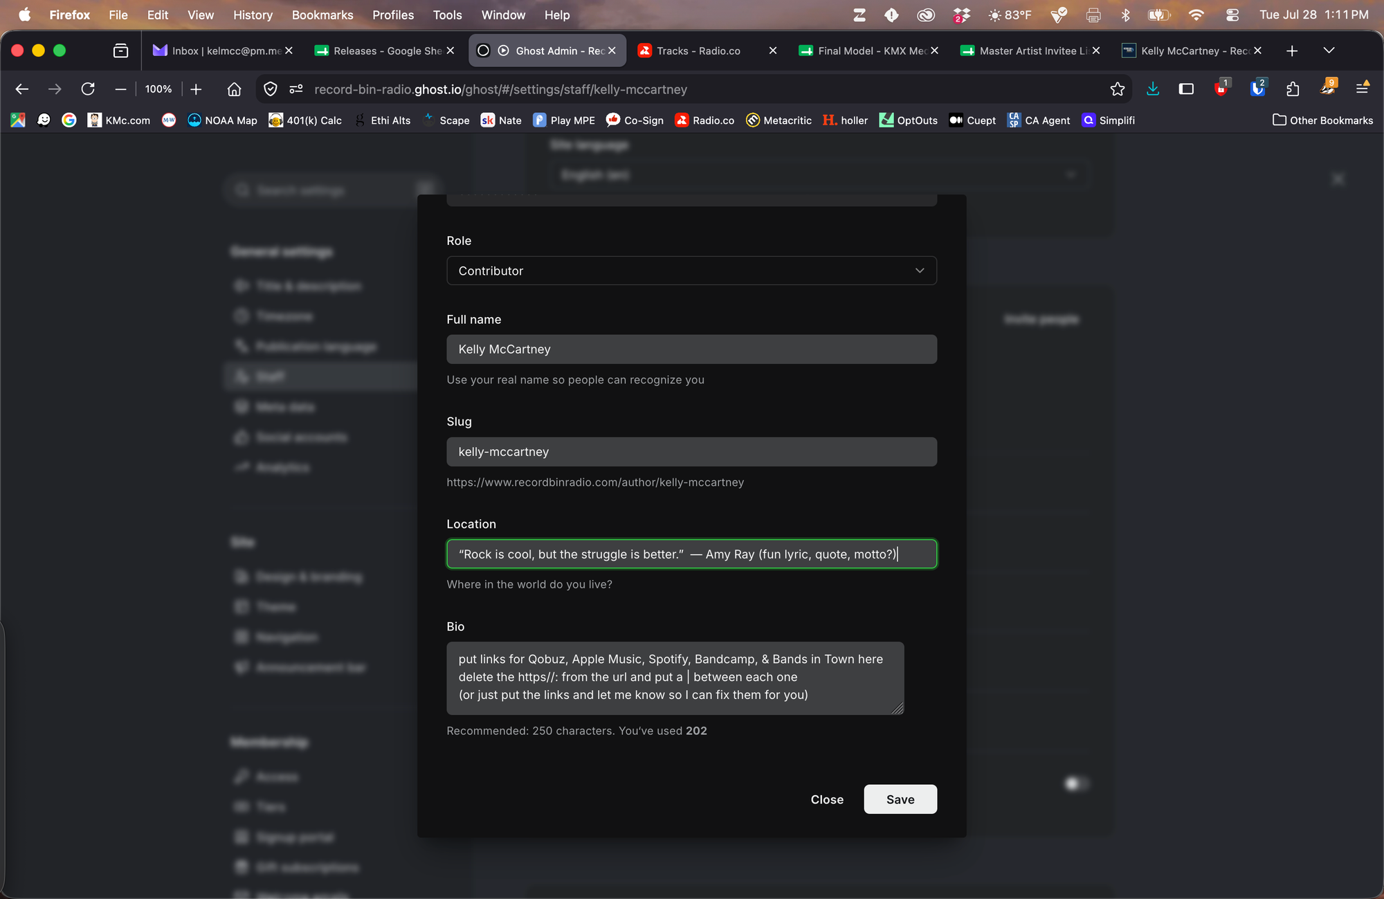Open the KMc.com bookmark
Image resolution: width=1384 pixels, height=899 pixels.
tap(119, 120)
